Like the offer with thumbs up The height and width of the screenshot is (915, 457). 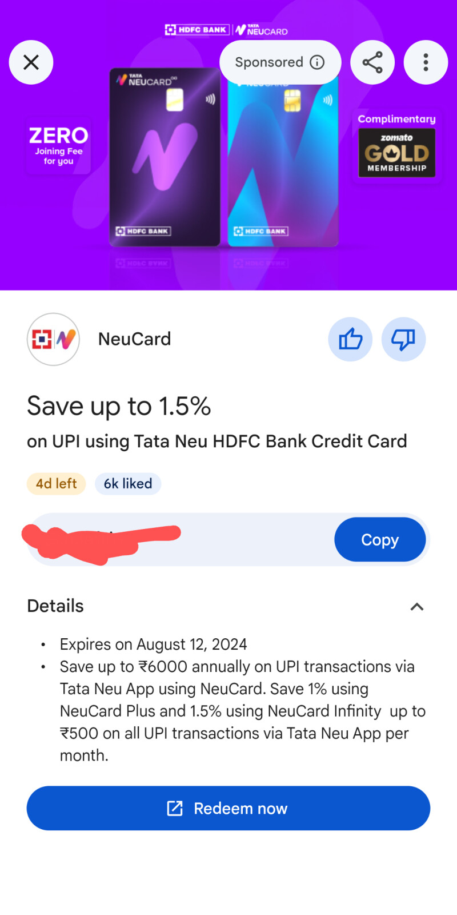click(x=350, y=339)
